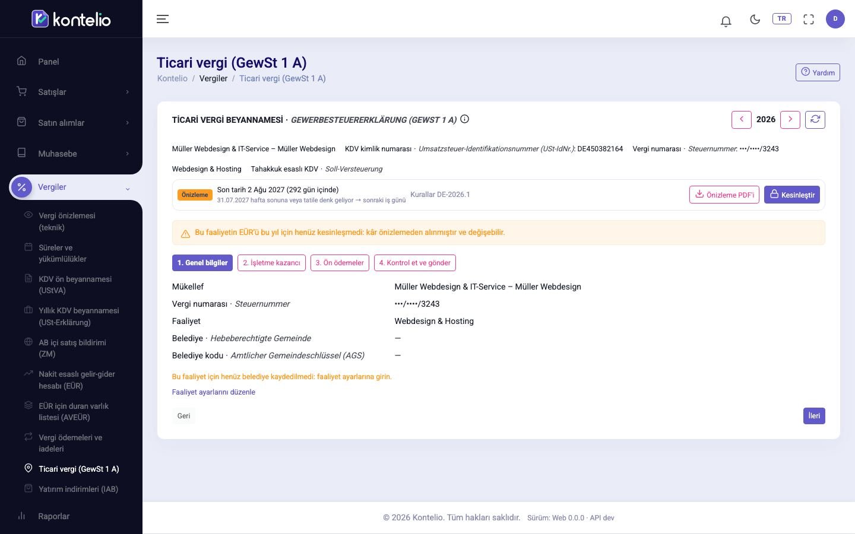Open Yıllık KDV beyannamesi (USt-Erklärung)
The image size is (855, 534).
(x=79, y=316)
